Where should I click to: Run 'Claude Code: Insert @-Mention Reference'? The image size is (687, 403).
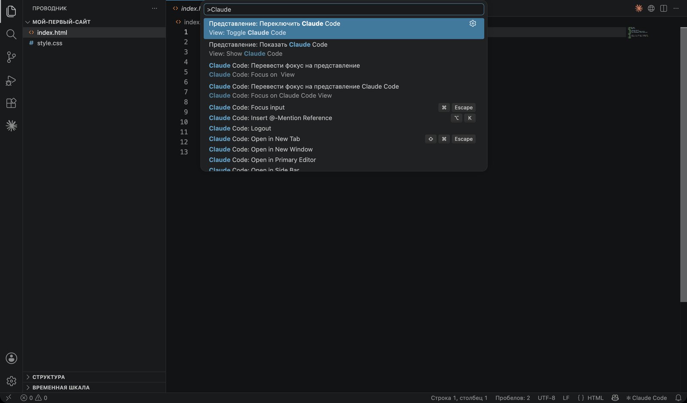(x=344, y=118)
